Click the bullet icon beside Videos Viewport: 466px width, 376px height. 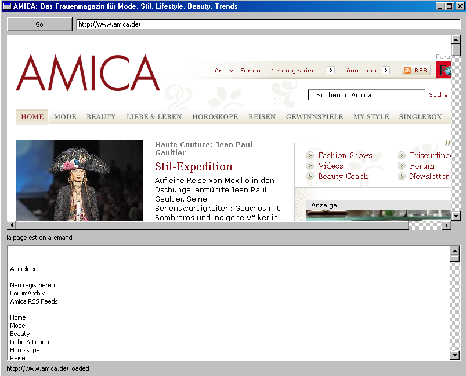point(310,166)
